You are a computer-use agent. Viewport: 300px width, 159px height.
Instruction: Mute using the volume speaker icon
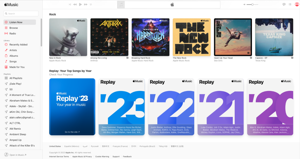point(244,4)
